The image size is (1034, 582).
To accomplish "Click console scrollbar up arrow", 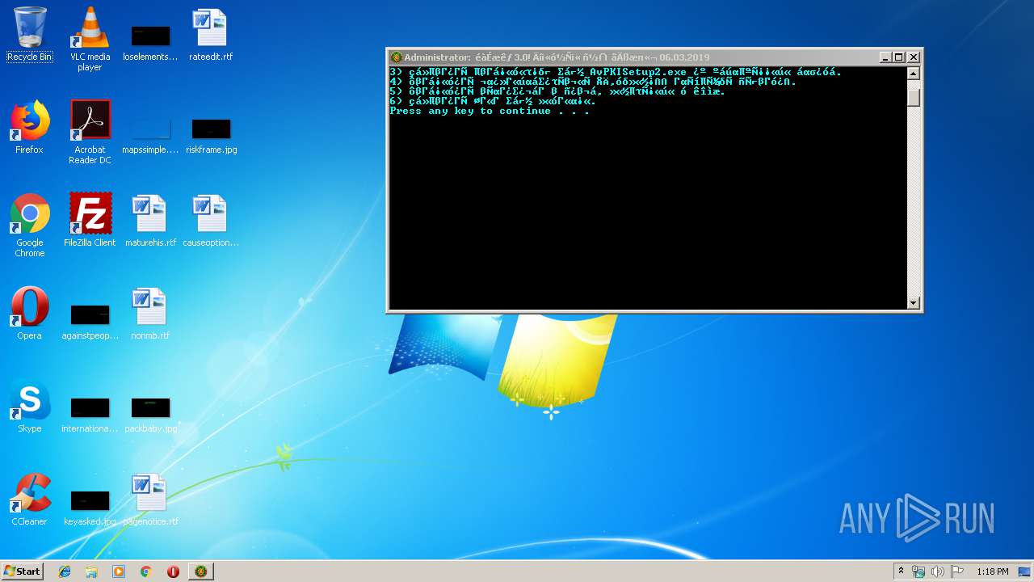I will pos(914,74).
